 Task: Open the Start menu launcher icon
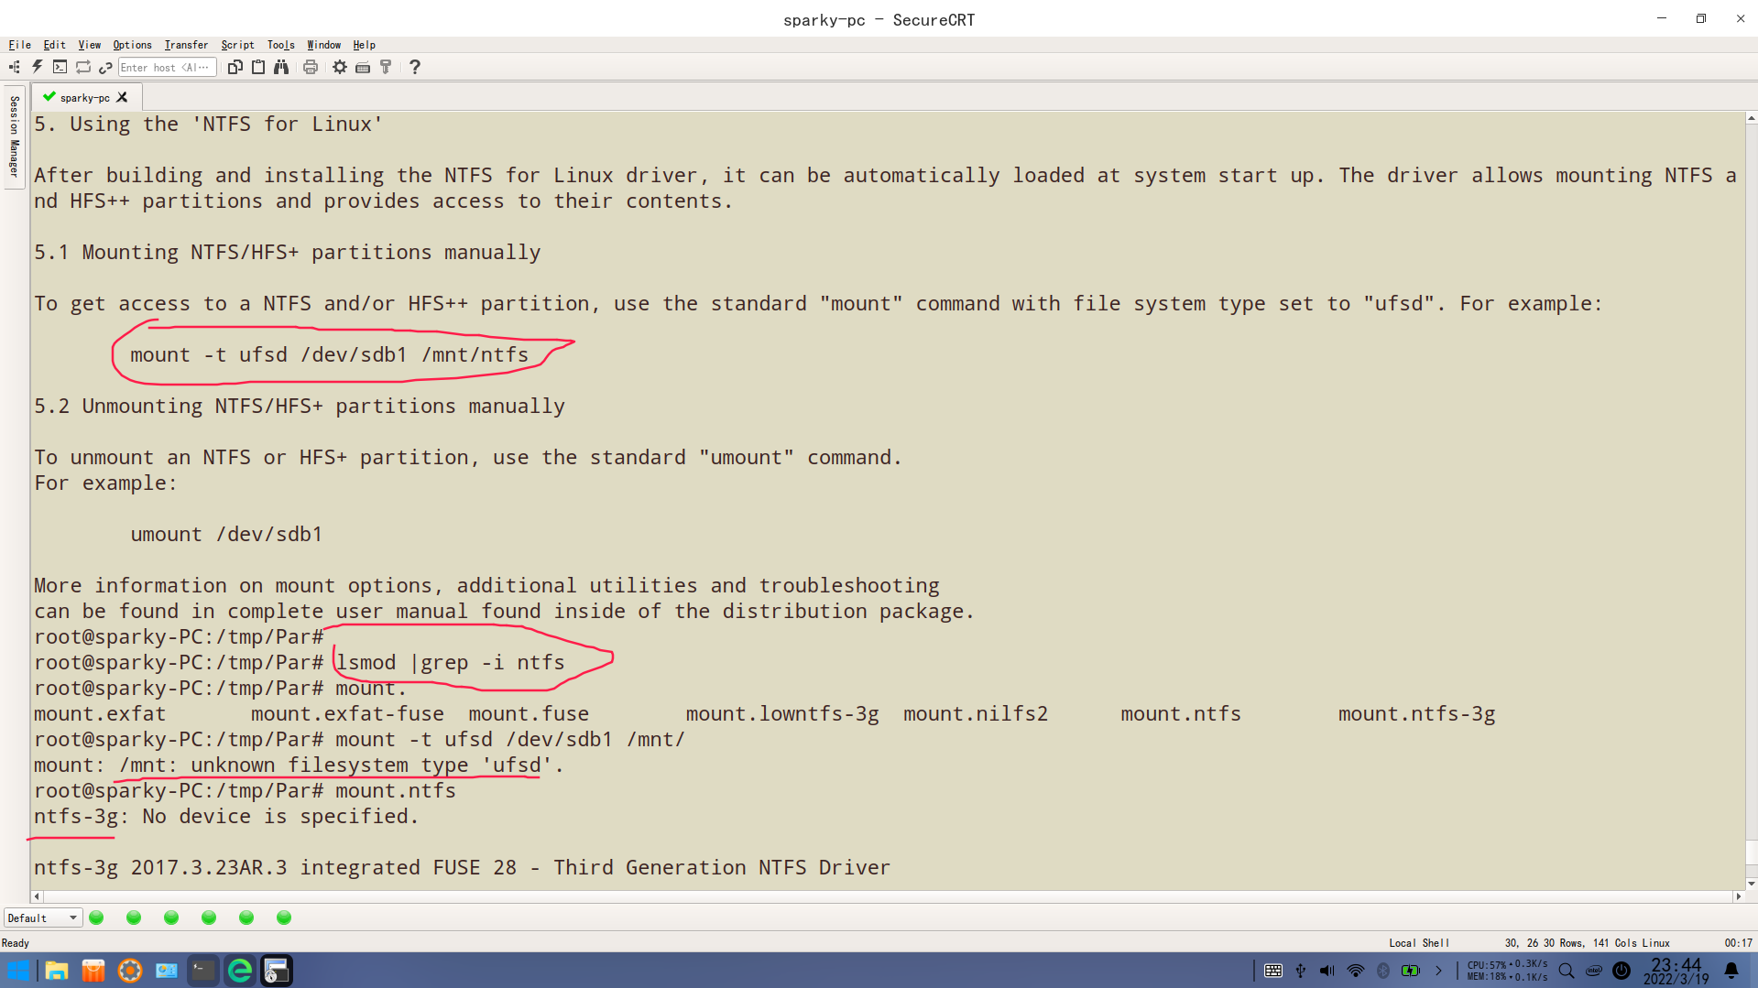pyautogui.click(x=18, y=971)
